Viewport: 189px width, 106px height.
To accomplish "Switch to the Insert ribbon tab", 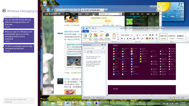I will tap(102, 31).
